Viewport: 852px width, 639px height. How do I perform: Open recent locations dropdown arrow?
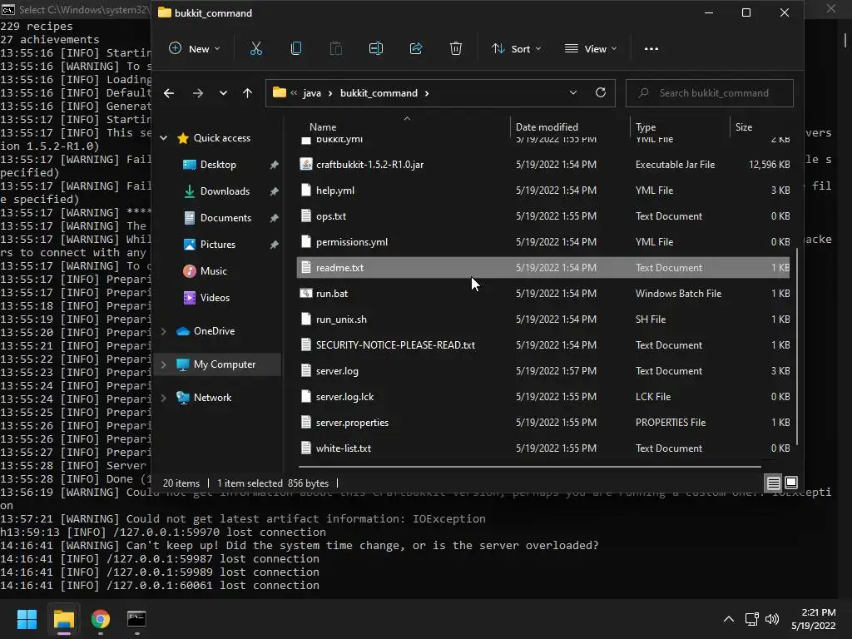point(223,93)
